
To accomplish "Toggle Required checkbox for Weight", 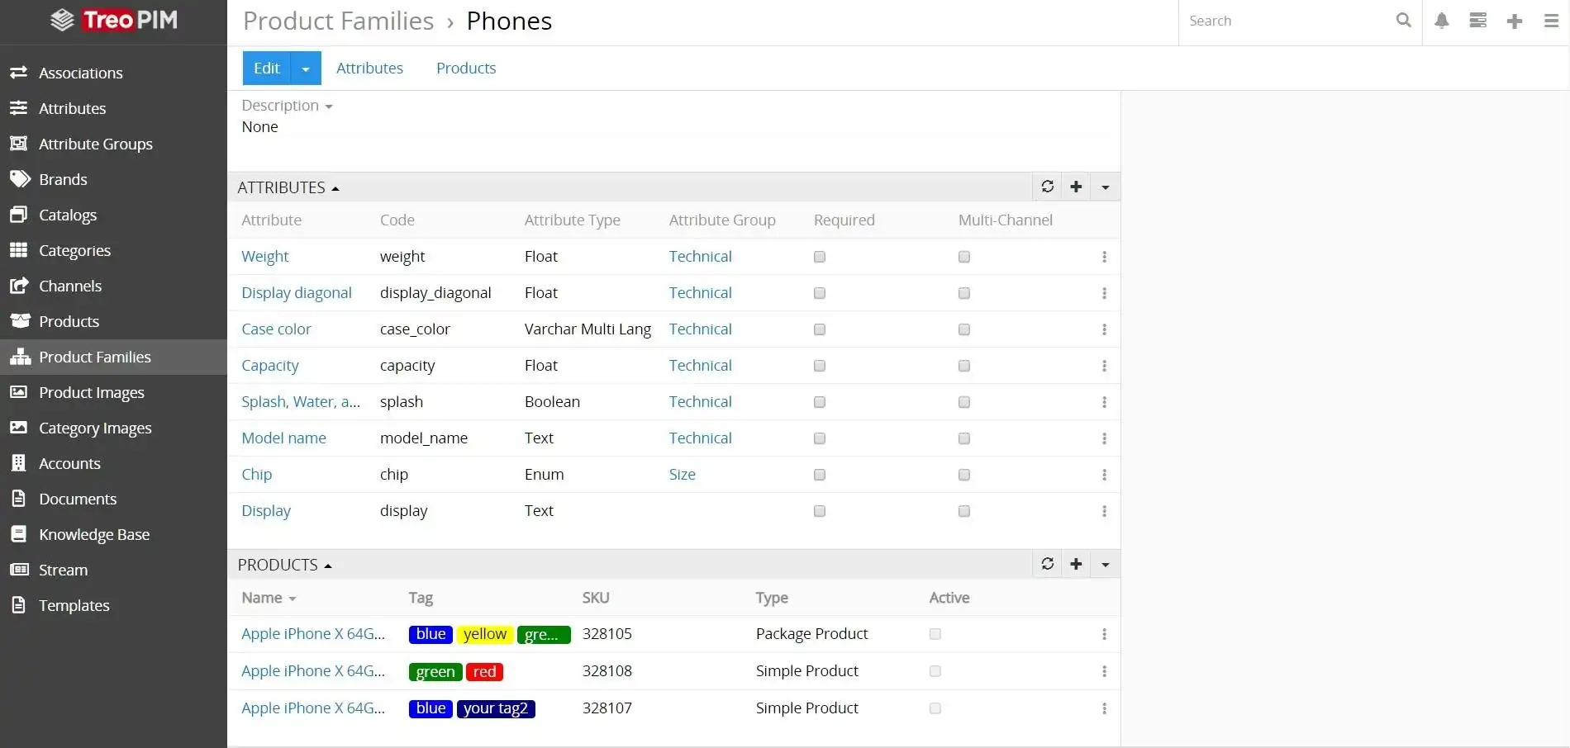I will click(819, 257).
